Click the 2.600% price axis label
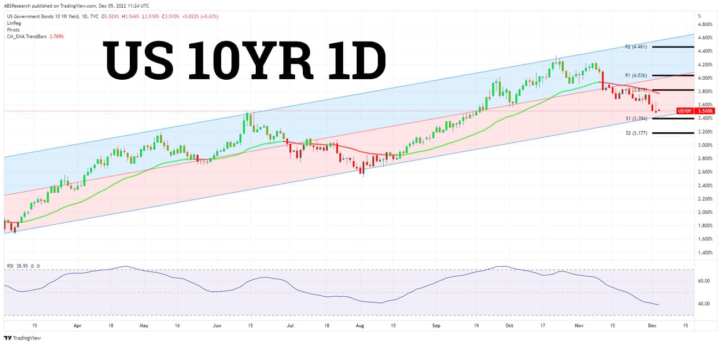The width and height of the screenshot is (721, 345). coord(705,172)
